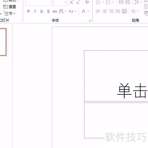This screenshot has width=148, height=148.
Task: Click the increase font size icon
Action: tap(72, 2)
